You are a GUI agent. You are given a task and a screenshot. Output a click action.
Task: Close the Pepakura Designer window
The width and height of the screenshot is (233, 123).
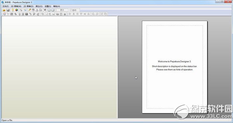coord(228,2)
